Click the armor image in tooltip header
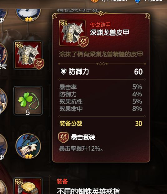This screenshot has width=167, height=194. coord(72,33)
